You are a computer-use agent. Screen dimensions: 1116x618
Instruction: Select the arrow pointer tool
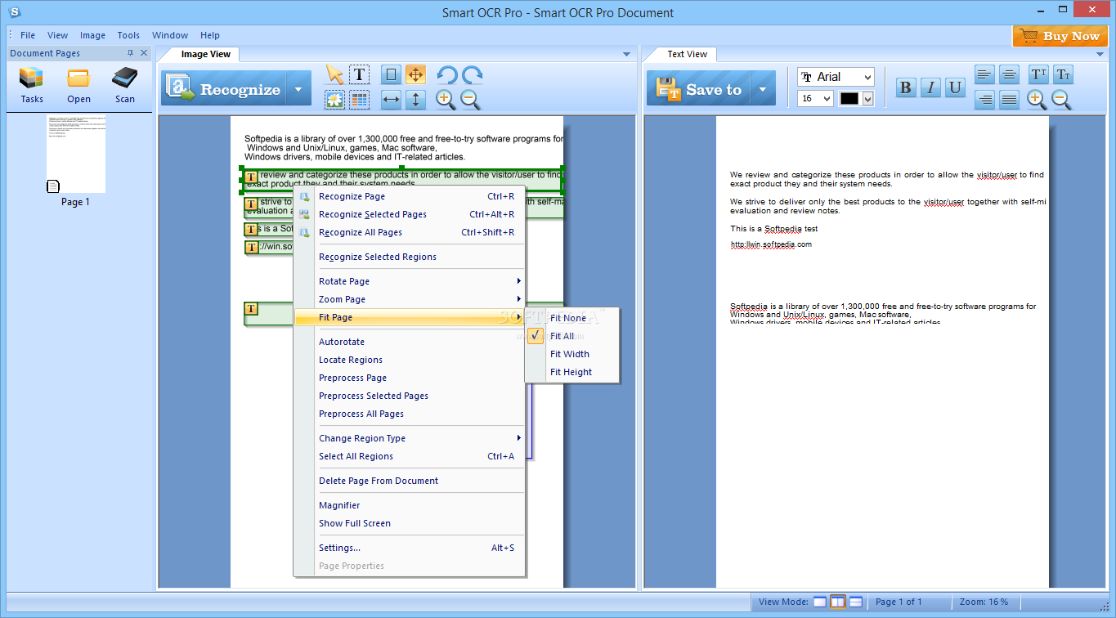[x=335, y=74]
